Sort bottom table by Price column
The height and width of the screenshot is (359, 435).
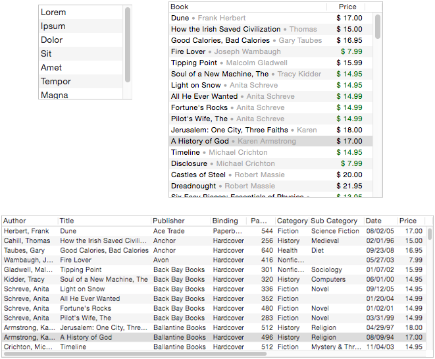411,221
